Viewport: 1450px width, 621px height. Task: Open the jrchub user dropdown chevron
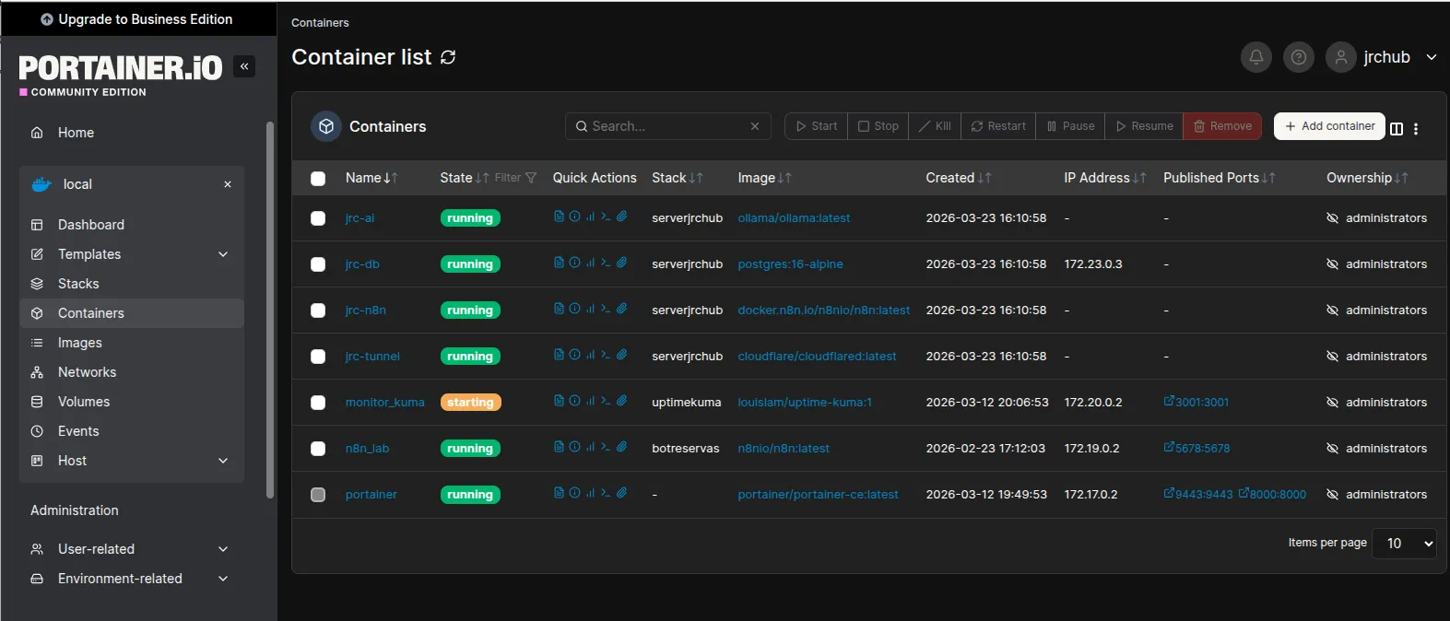(1431, 57)
